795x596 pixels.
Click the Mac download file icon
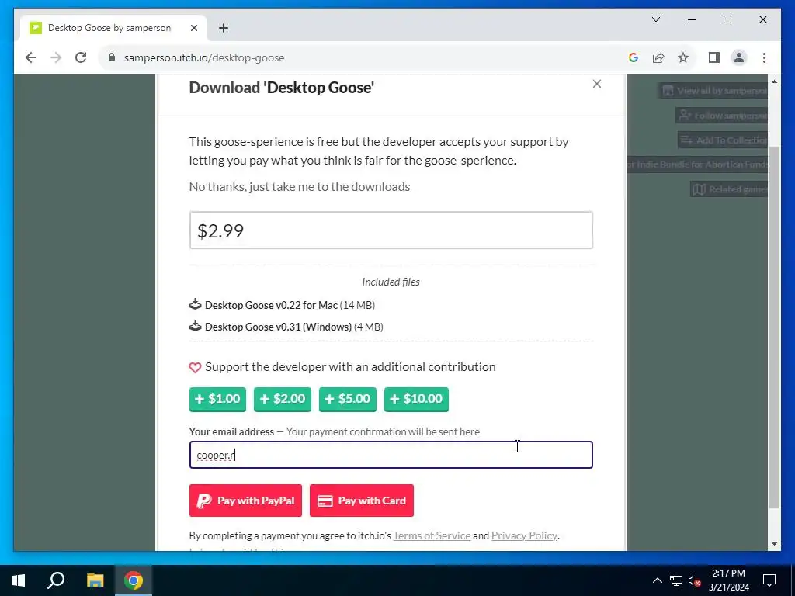pyautogui.click(x=195, y=304)
